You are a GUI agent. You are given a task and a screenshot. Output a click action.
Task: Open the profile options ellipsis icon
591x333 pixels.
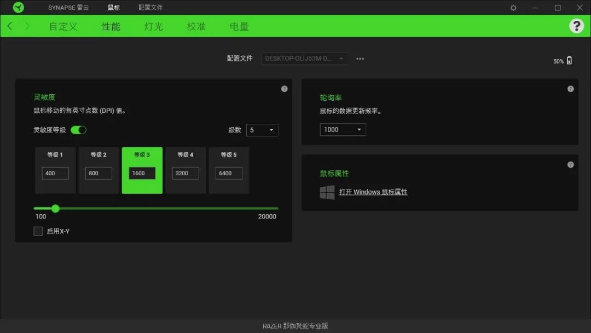tap(360, 59)
